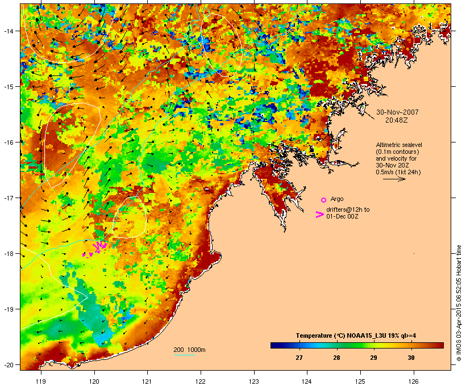The height and width of the screenshot is (386, 466).
Task: Click the longitude axis label 126
Action: point(413,381)
